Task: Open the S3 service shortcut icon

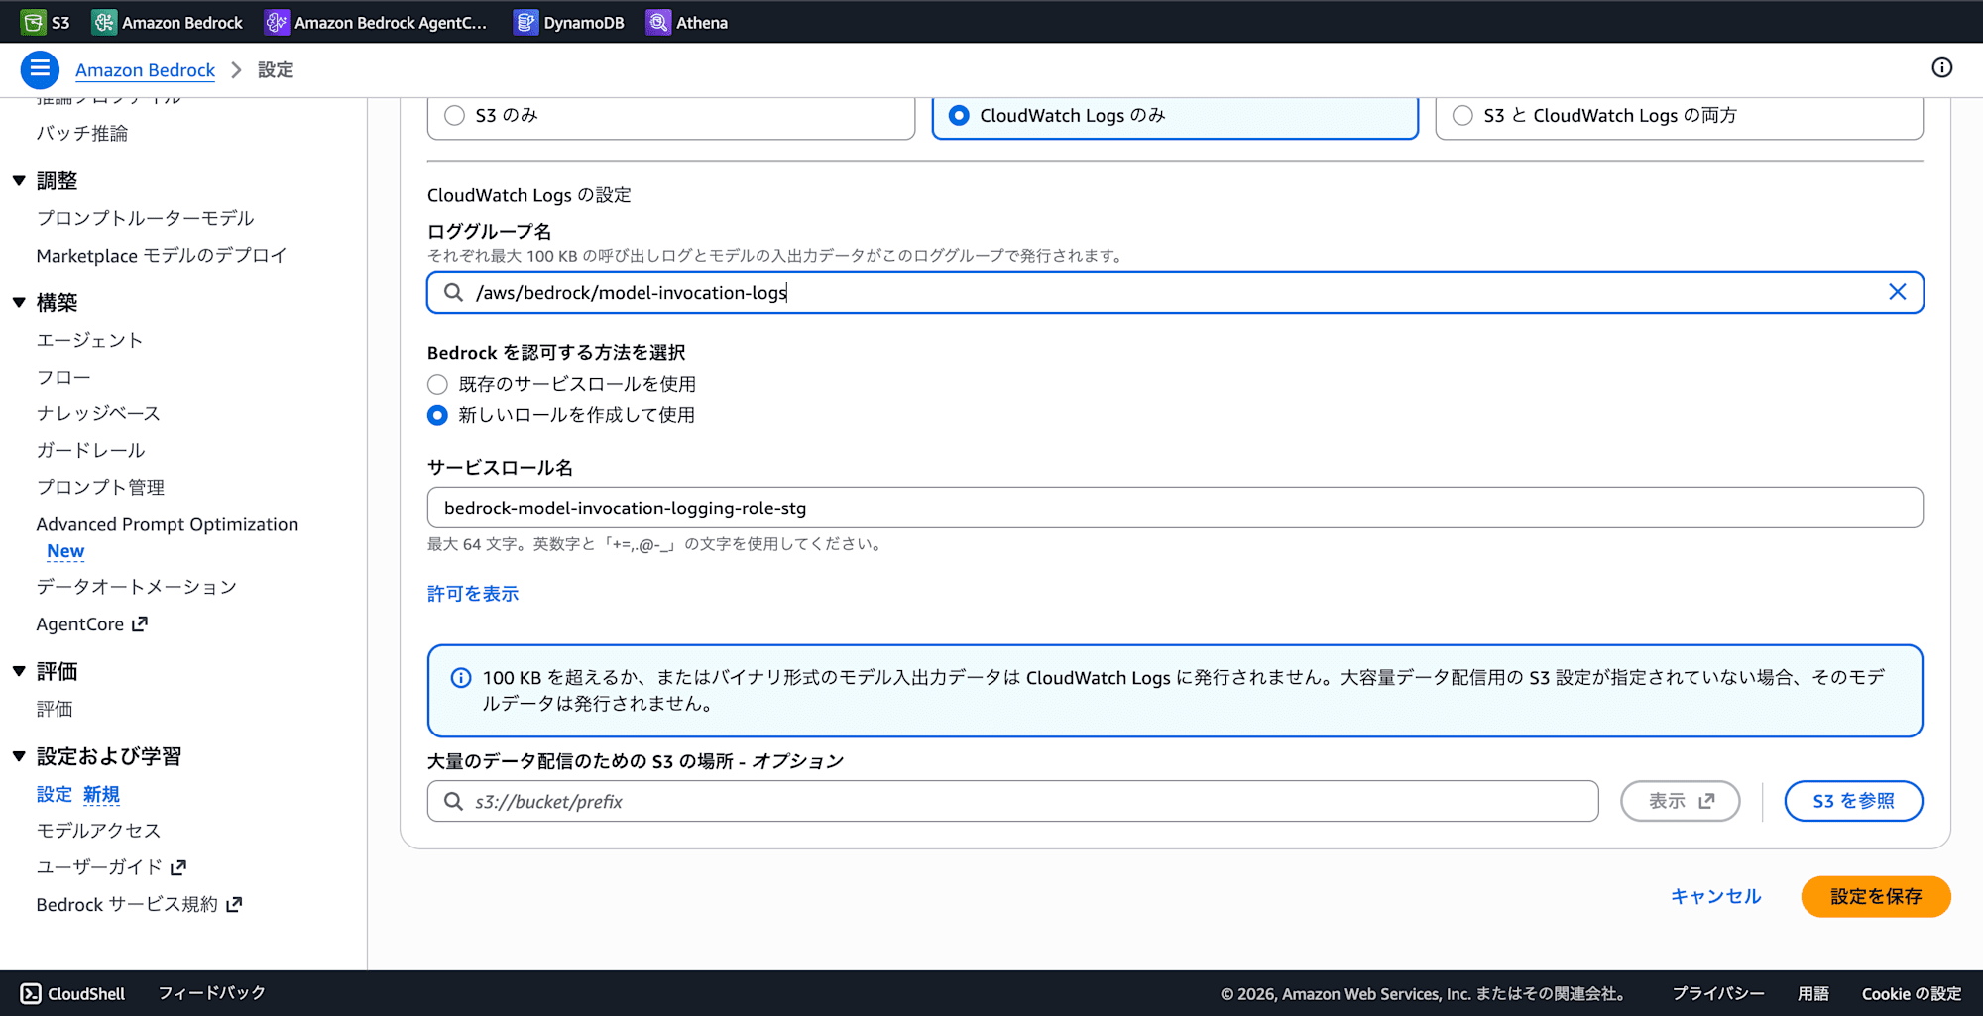Action: pos(33,22)
